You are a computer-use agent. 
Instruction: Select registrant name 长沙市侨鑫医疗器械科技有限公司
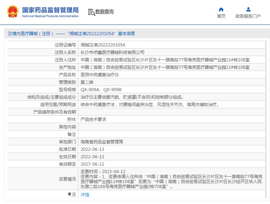[112, 53]
